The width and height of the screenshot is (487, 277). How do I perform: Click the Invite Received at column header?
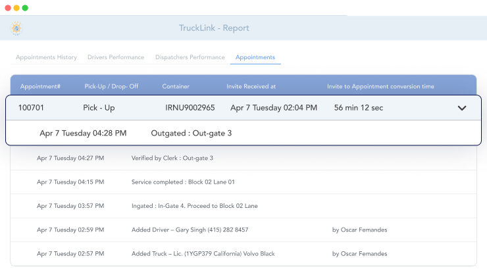(251, 86)
